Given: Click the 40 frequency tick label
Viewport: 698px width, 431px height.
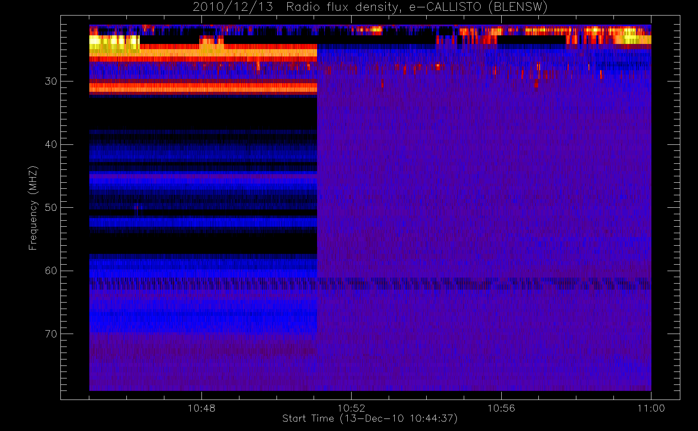Looking at the screenshot, I should 51,144.
